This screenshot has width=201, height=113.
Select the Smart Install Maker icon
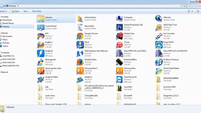tap(159, 71)
